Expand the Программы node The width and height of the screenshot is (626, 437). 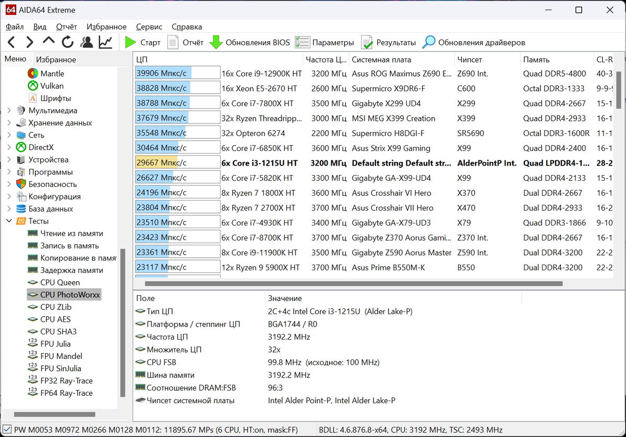point(9,172)
